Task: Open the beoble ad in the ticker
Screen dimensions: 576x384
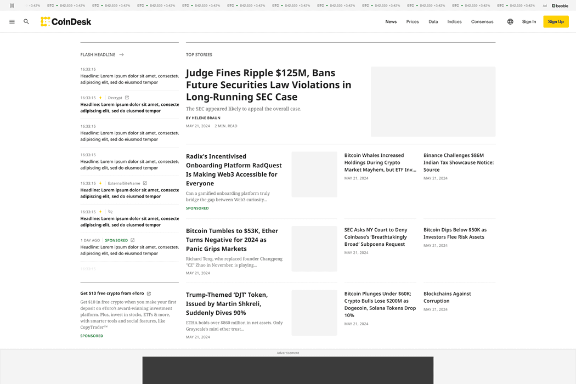Action: [x=560, y=5]
